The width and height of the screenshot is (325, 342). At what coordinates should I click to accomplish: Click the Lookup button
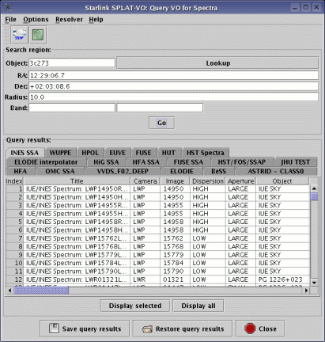217,63
